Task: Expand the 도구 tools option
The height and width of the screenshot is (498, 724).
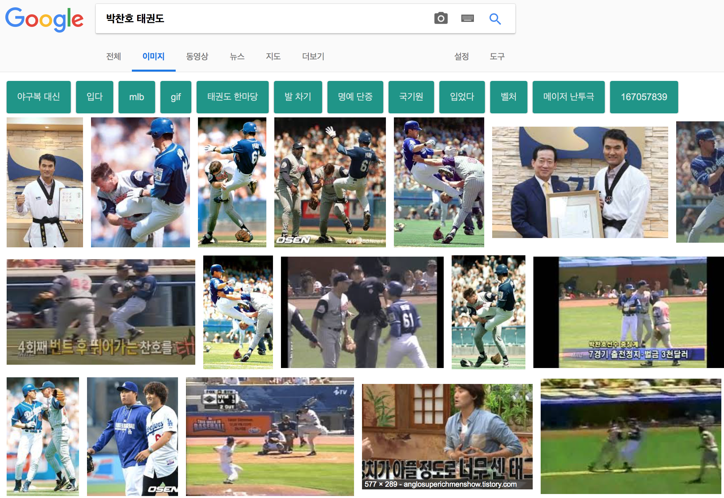Action: click(x=497, y=56)
